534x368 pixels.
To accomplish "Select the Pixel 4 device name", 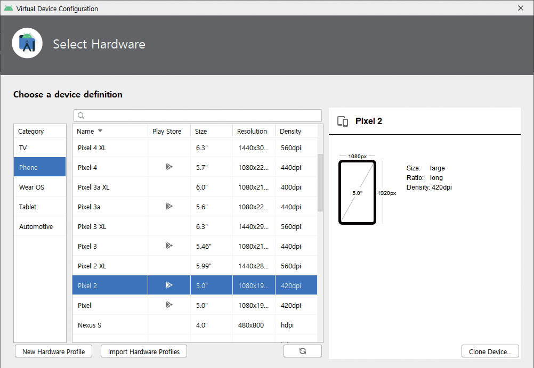I will 87,167.
